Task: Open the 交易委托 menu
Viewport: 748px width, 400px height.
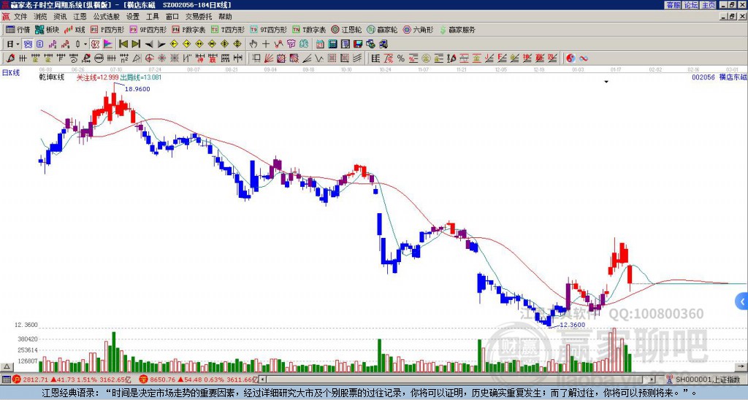Action: pos(199,17)
